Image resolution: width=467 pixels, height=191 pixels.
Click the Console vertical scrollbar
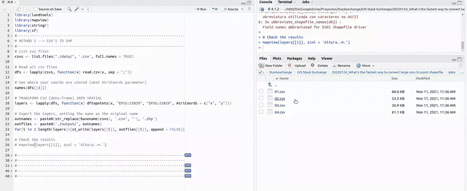pyautogui.click(x=462, y=45)
